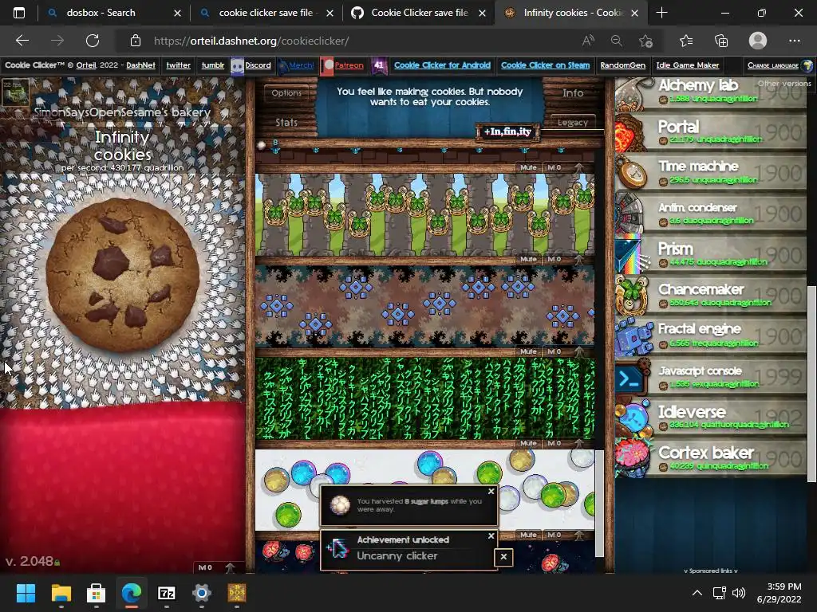Buy a Portal building
Image resolution: width=817 pixels, height=612 pixels.
711,132
